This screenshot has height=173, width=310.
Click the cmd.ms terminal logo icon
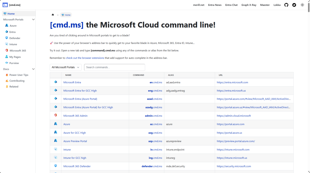[5, 5]
